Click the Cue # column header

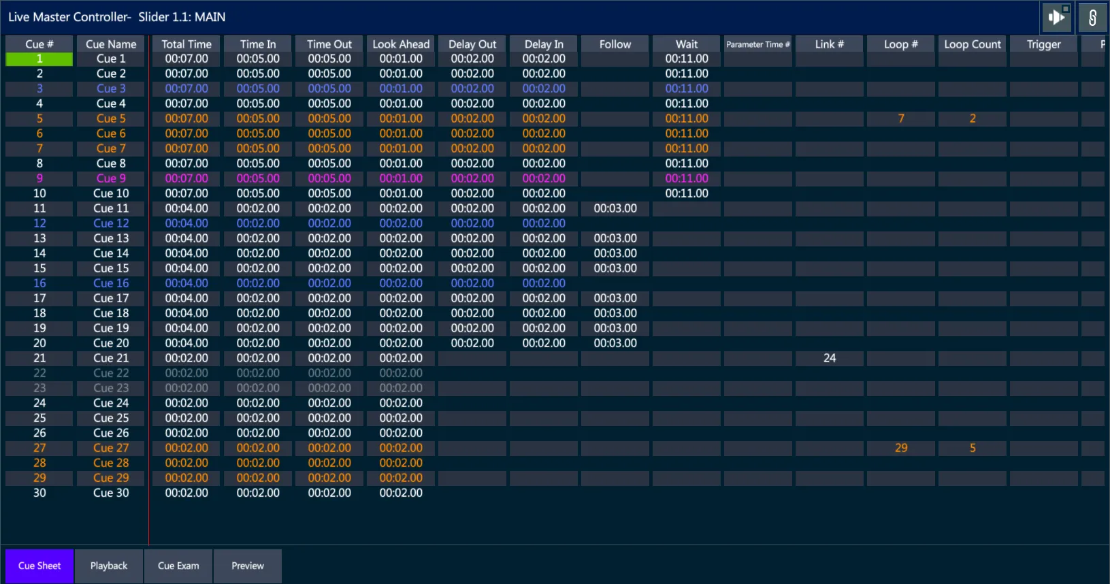(x=39, y=44)
